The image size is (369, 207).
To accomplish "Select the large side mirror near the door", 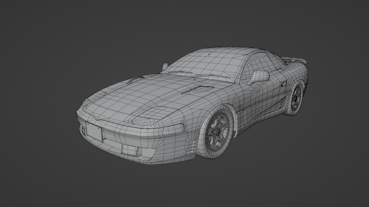I will coord(259,77).
